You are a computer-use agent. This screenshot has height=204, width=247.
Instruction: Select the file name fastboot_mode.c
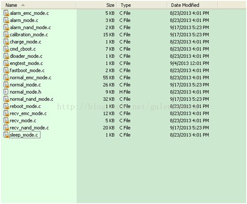(x=27, y=70)
